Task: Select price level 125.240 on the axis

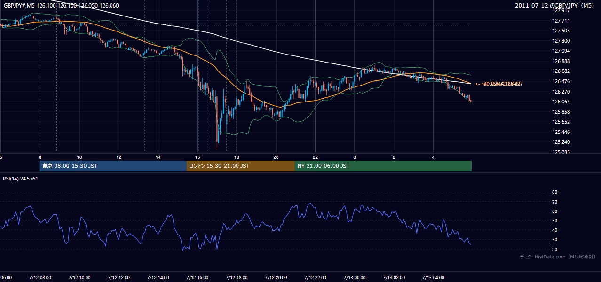Action: pyautogui.click(x=561, y=142)
